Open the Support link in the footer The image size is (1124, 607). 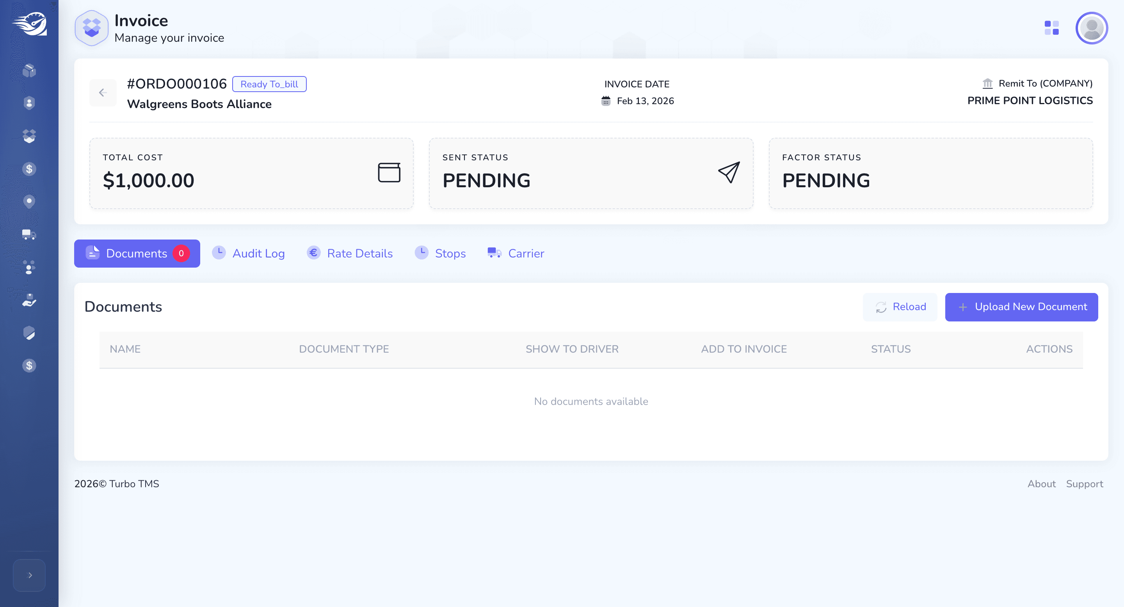1084,484
